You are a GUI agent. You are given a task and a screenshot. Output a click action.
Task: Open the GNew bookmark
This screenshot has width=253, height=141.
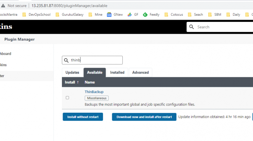tap(115, 15)
